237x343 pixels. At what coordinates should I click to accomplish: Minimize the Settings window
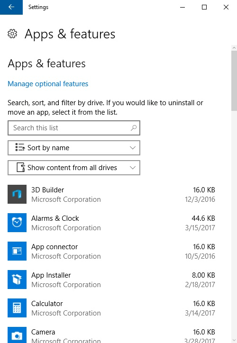click(182, 7)
